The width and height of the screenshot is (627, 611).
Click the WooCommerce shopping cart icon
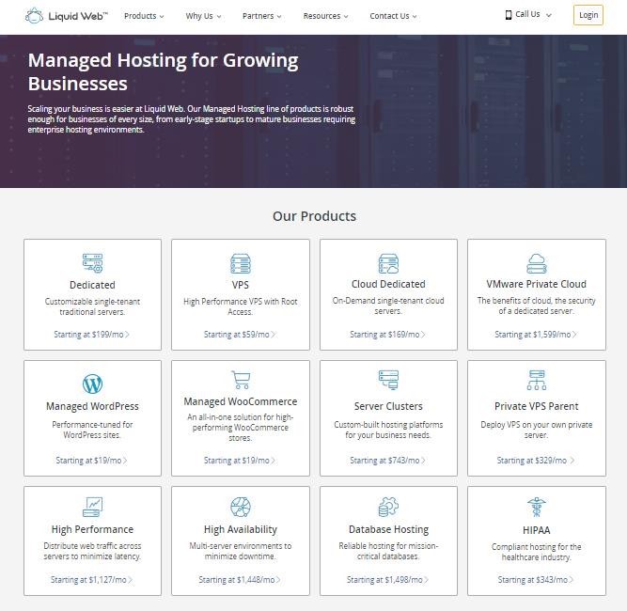click(x=241, y=380)
